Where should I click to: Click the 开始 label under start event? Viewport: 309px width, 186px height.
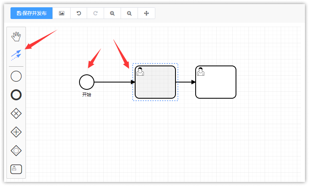[x=87, y=95]
